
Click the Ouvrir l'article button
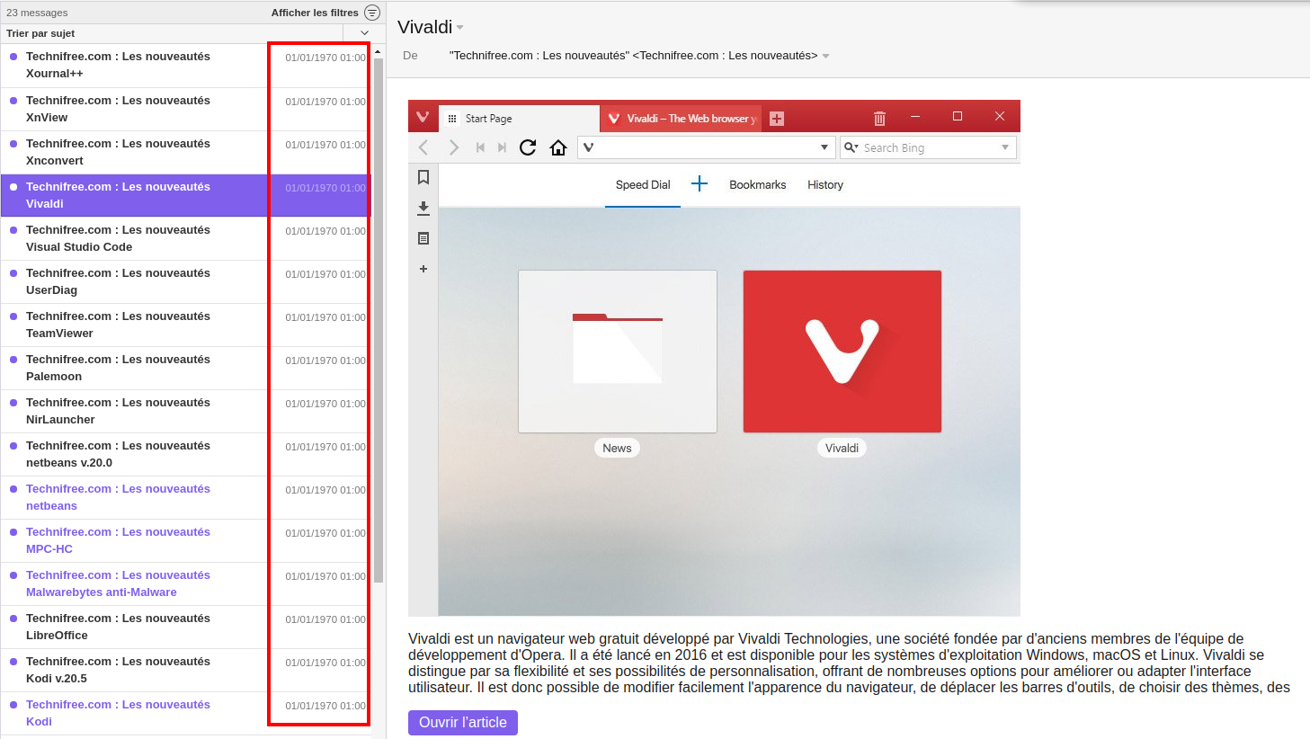point(462,722)
